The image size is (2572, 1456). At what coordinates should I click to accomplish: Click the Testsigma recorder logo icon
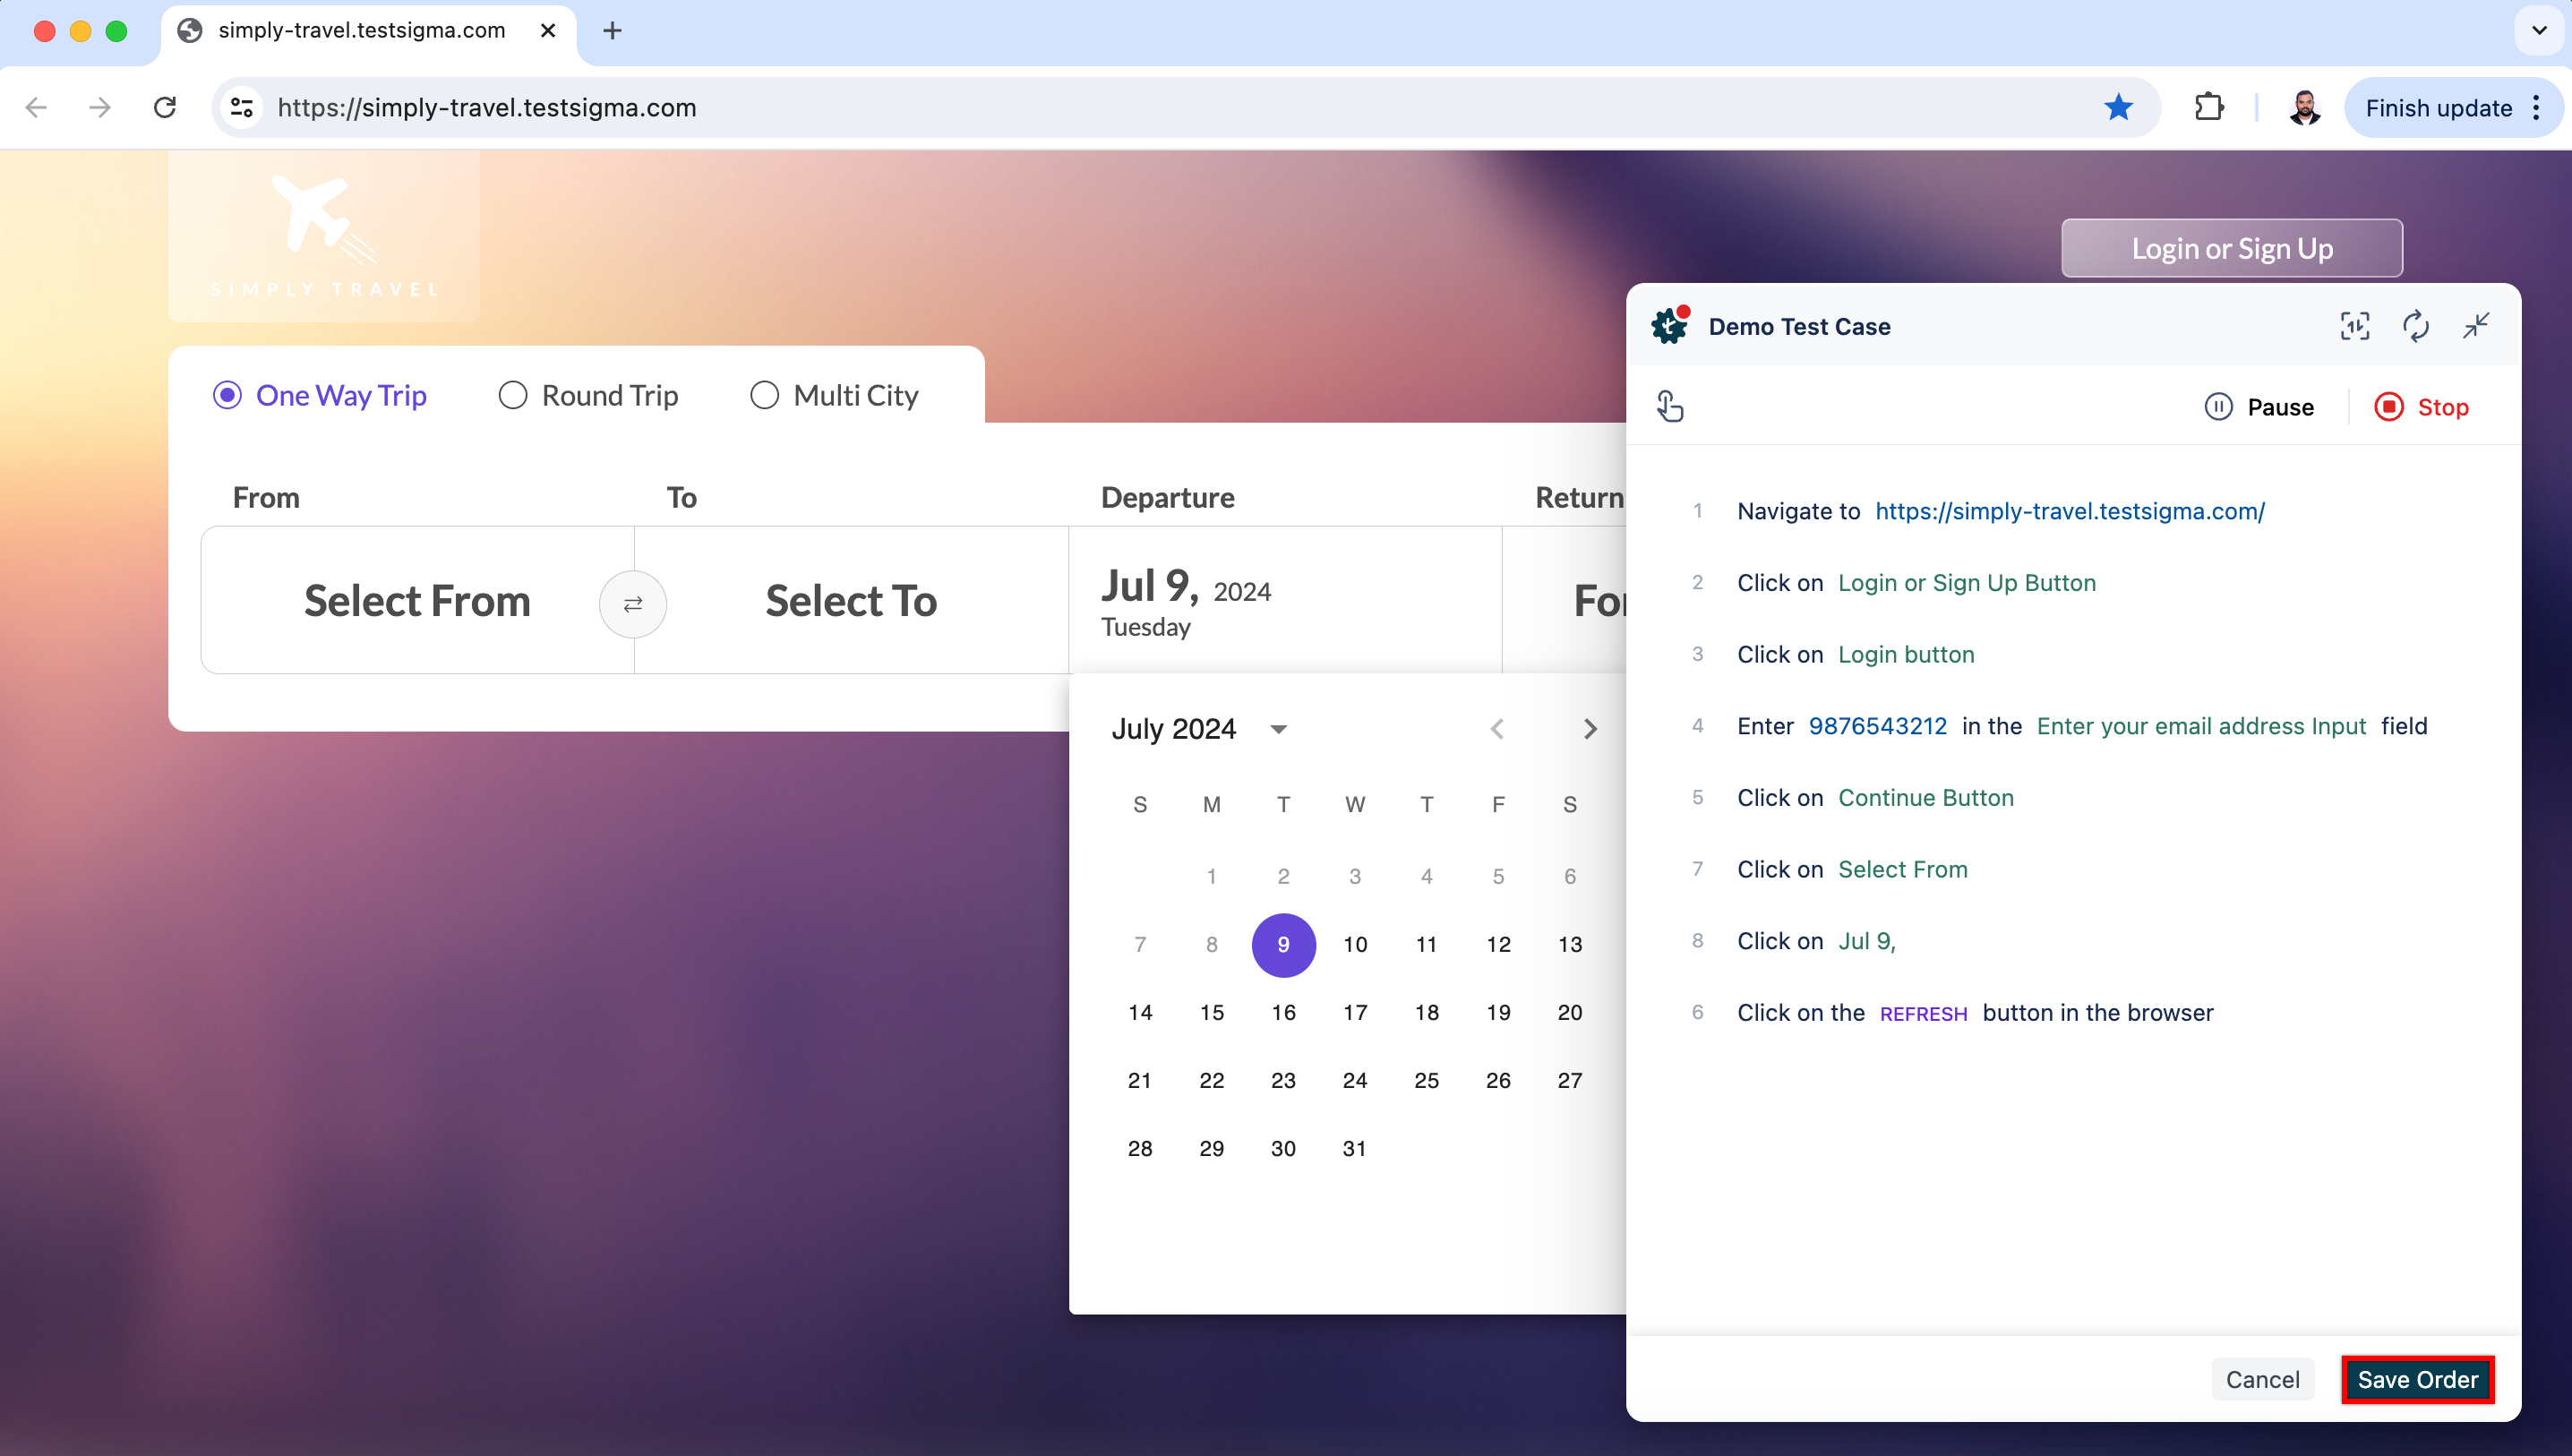click(1670, 326)
